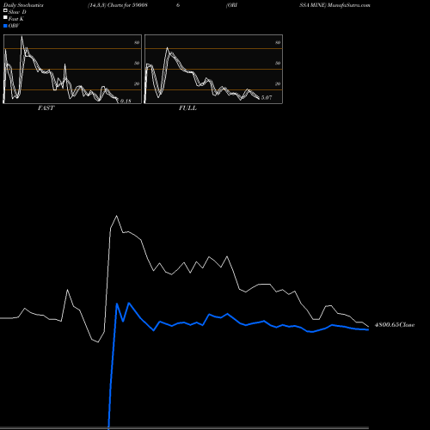Click the 'FULL' chart caption
The image size is (430, 430).
(x=187, y=108)
